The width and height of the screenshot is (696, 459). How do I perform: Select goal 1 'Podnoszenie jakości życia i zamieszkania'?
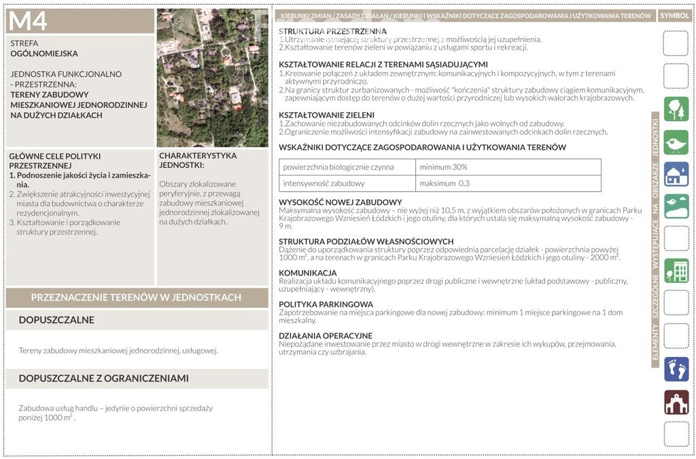[x=80, y=180]
